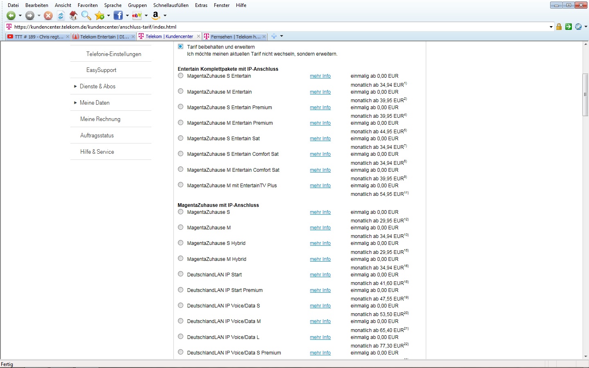Image resolution: width=589 pixels, height=368 pixels.
Task: Open EasySupport in sidebar
Action: [101, 70]
